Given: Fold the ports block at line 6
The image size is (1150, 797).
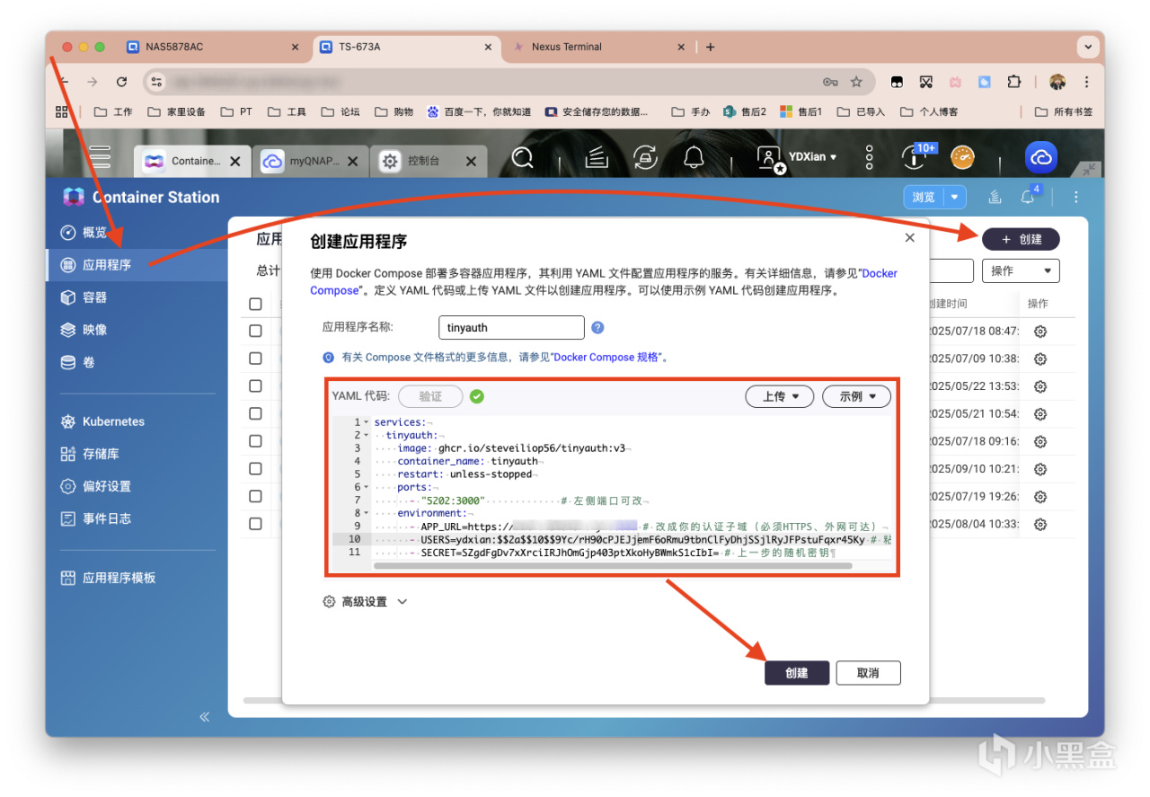Looking at the screenshot, I should (366, 487).
